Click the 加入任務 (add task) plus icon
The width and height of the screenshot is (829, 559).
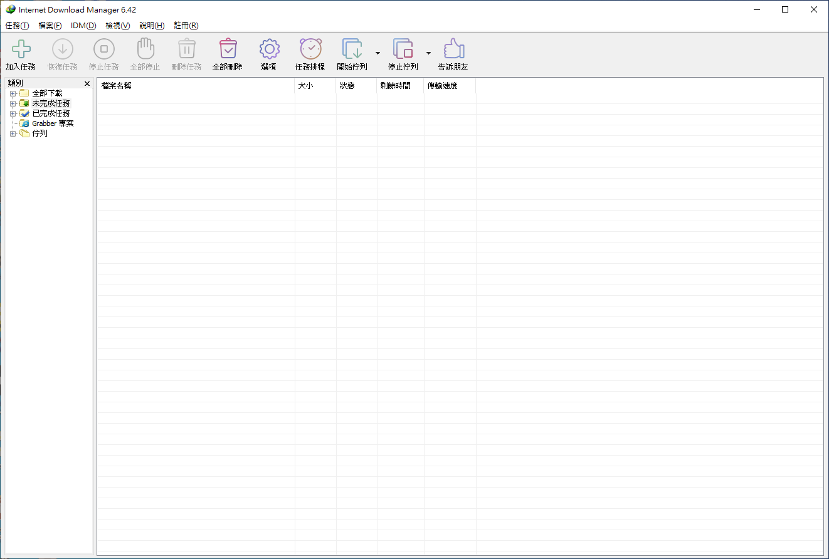coord(21,50)
